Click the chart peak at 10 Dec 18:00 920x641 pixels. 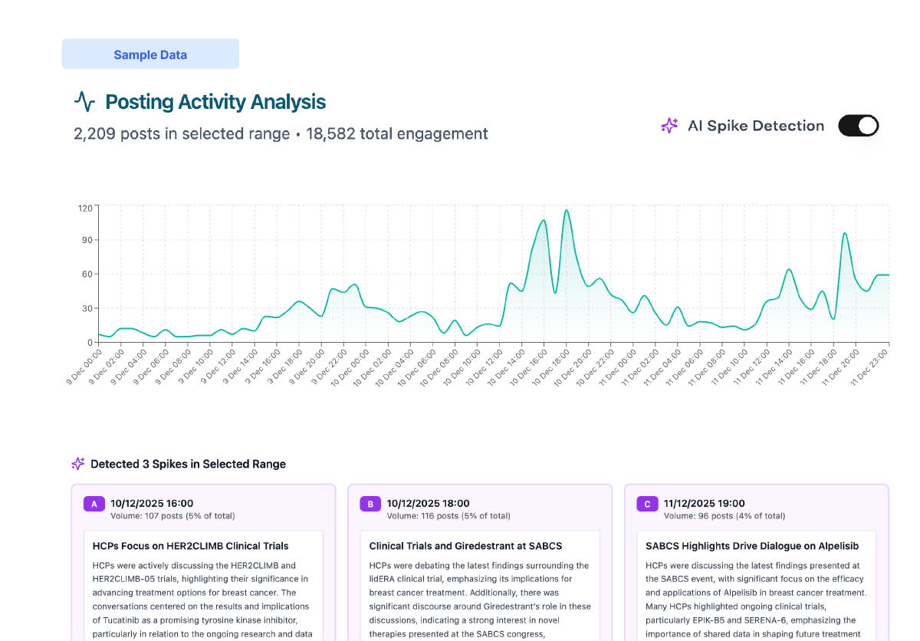pyautogui.click(x=567, y=210)
